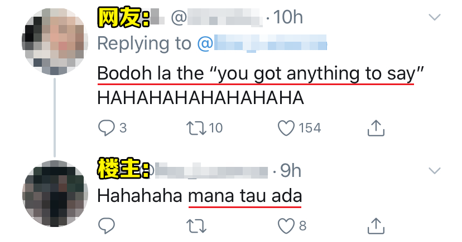The height and width of the screenshot is (242, 462).
Task: Open the "Hahahaha mana tau ada" tweet text
Action: point(199,196)
